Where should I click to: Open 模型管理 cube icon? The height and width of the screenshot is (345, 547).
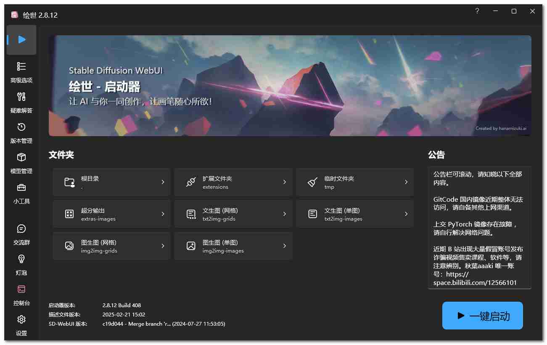(21, 158)
